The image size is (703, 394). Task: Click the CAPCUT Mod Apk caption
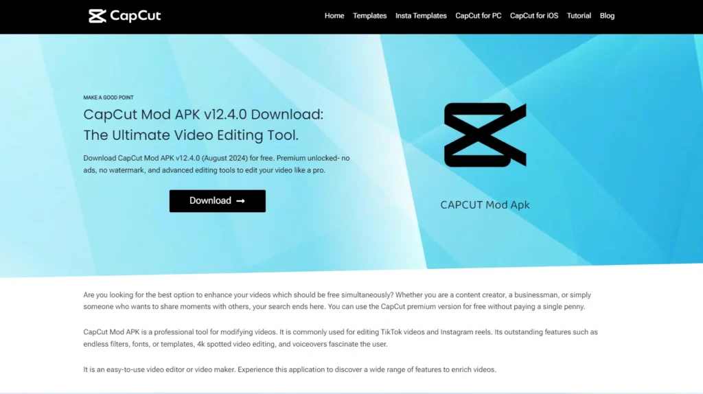pos(485,205)
